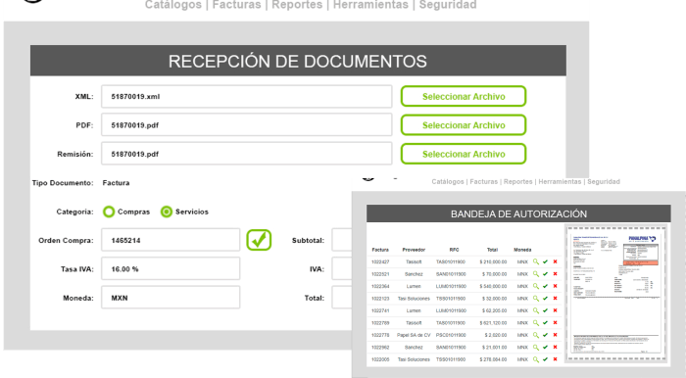The height and width of the screenshot is (378, 686).
Task: Open Herramientas above Bandeja de Autorización
Action: click(x=560, y=182)
